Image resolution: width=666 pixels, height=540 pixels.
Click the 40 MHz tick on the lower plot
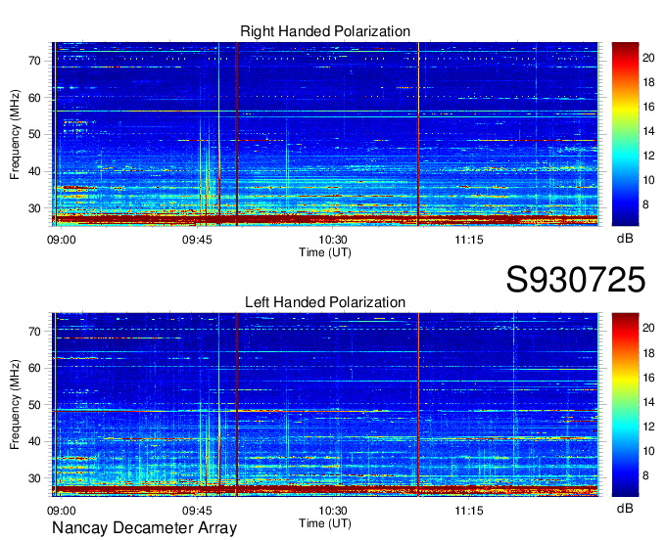(x=35, y=441)
